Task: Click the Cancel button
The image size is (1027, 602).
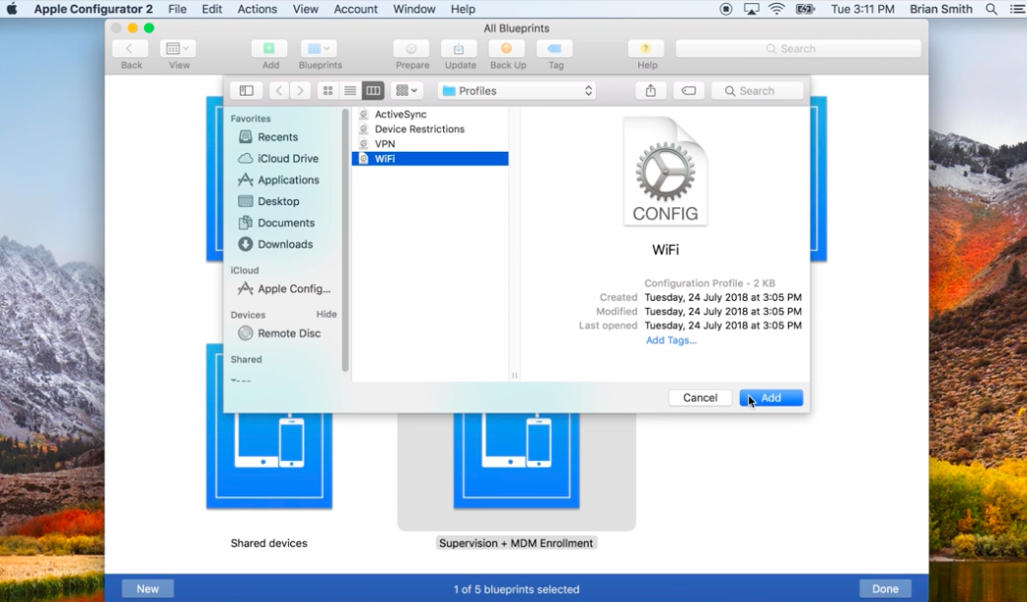Action: pos(700,398)
